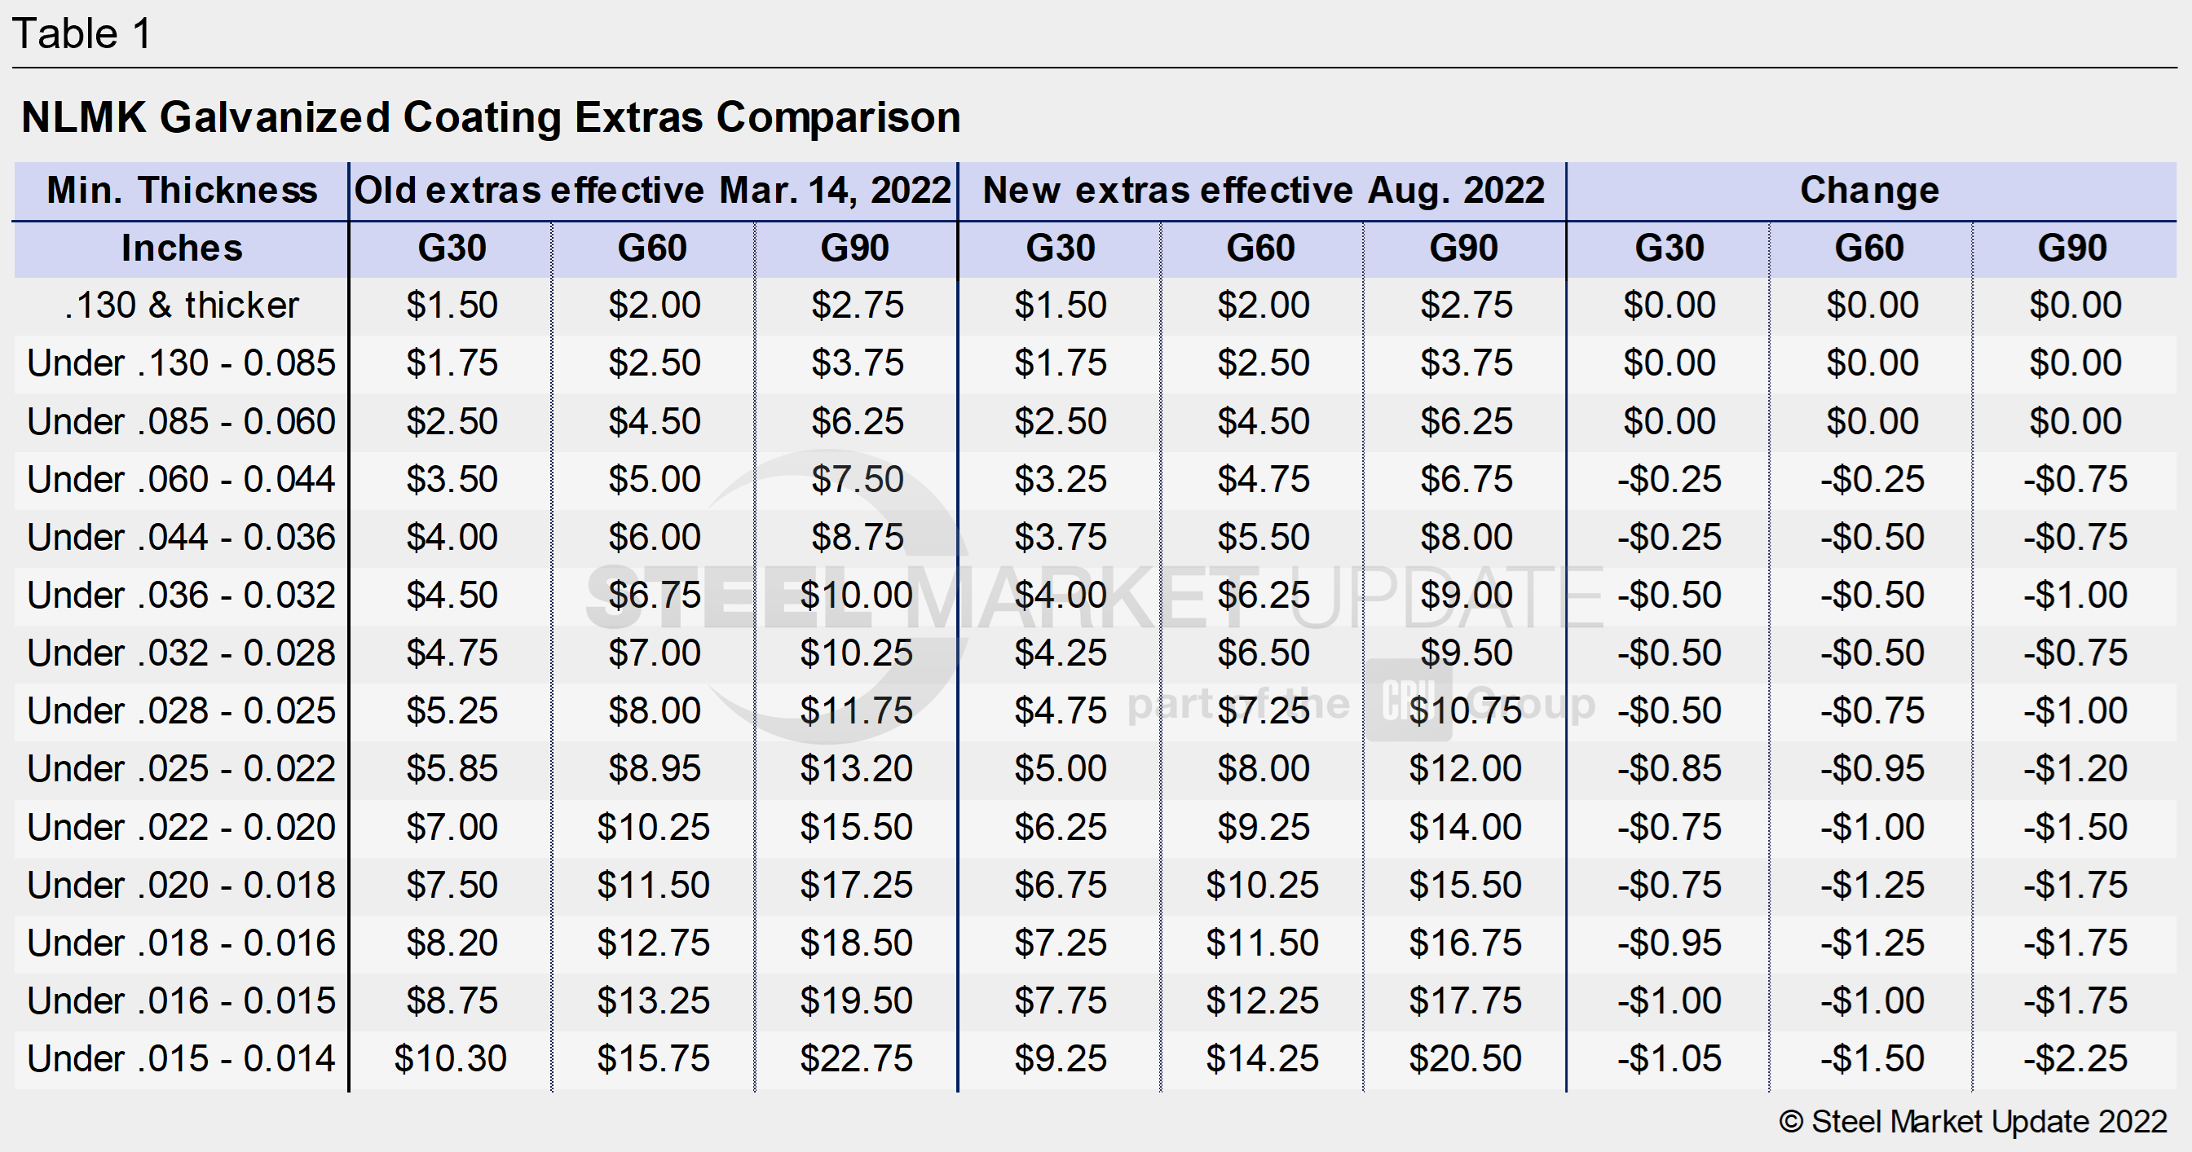Screen dimensions: 2192x1152
Task: Click the NLMK Galvanized Coating Extras Comparison heading
Action: (491, 117)
